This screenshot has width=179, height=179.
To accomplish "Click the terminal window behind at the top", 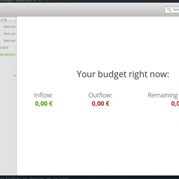I will (89, 1).
